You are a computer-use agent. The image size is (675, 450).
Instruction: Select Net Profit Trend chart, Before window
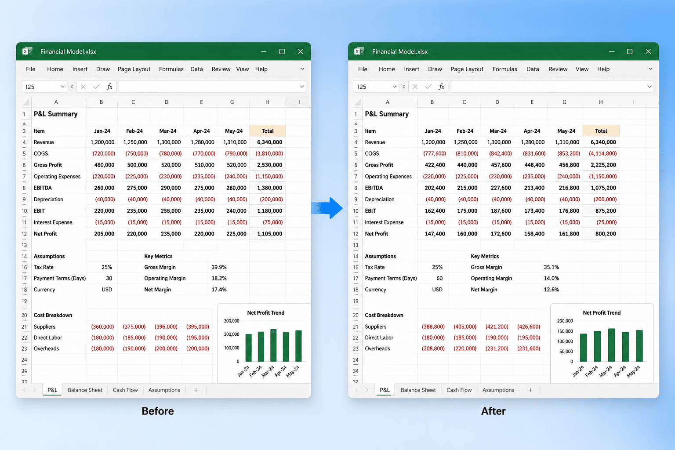pyautogui.click(x=265, y=344)
